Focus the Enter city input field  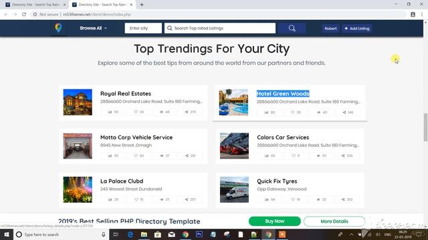[143, 28]
